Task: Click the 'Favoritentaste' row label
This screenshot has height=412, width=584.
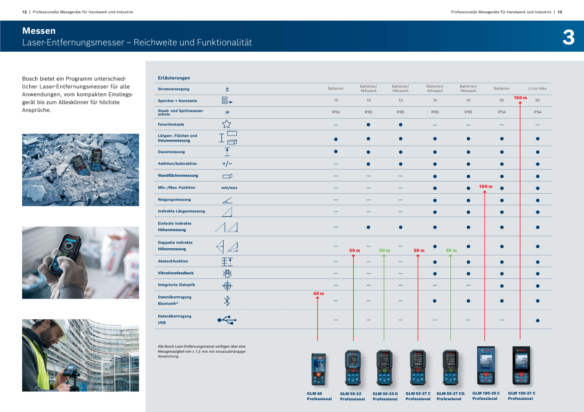Action: 171,125
